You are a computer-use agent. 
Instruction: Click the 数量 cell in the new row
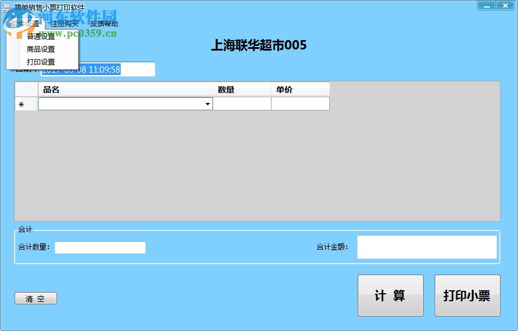coord(242,104)
